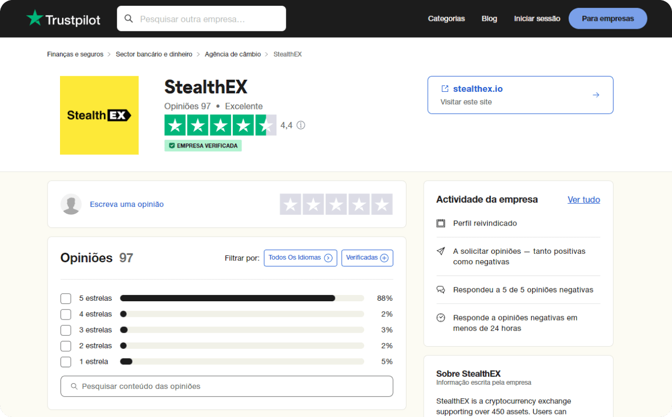The image size is (672, 417).
Task: Click the 3 estrelas rating bar
Action: coord(242,330)
